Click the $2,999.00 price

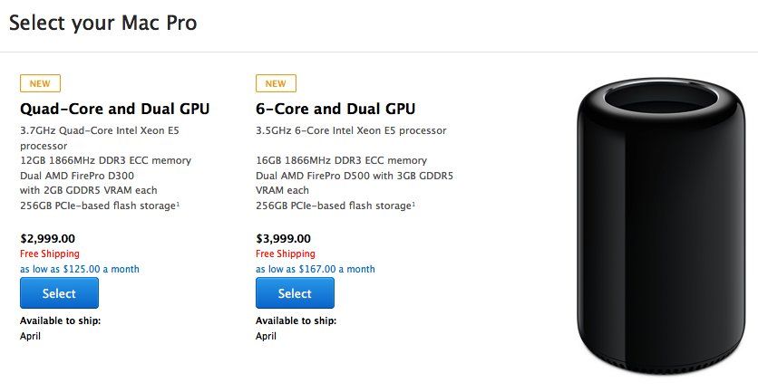tap(50, 239)
